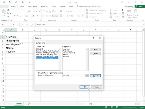Expand the Custom number format dropdown

click(x=83, y=11)
